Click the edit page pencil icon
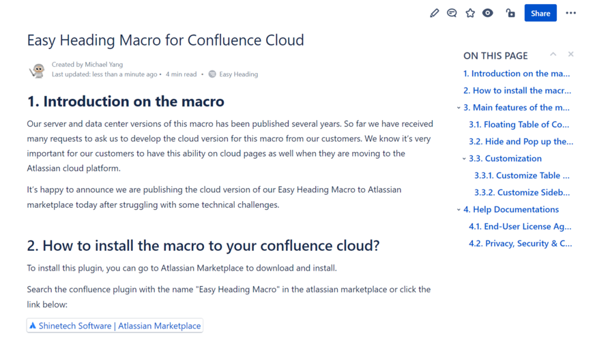The width and height of the screenshot is (595, 338). click(x=434, y=13)
